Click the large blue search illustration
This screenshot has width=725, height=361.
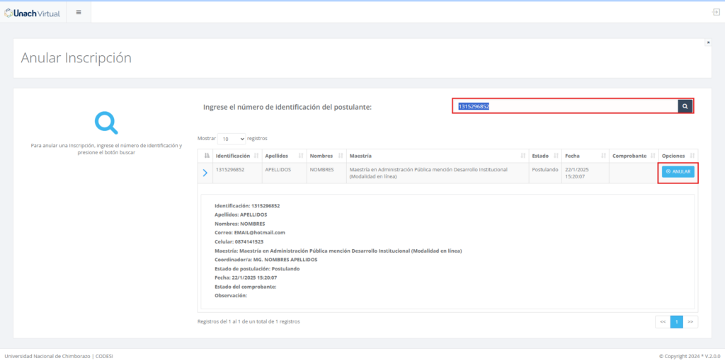(x=106, y=122)
